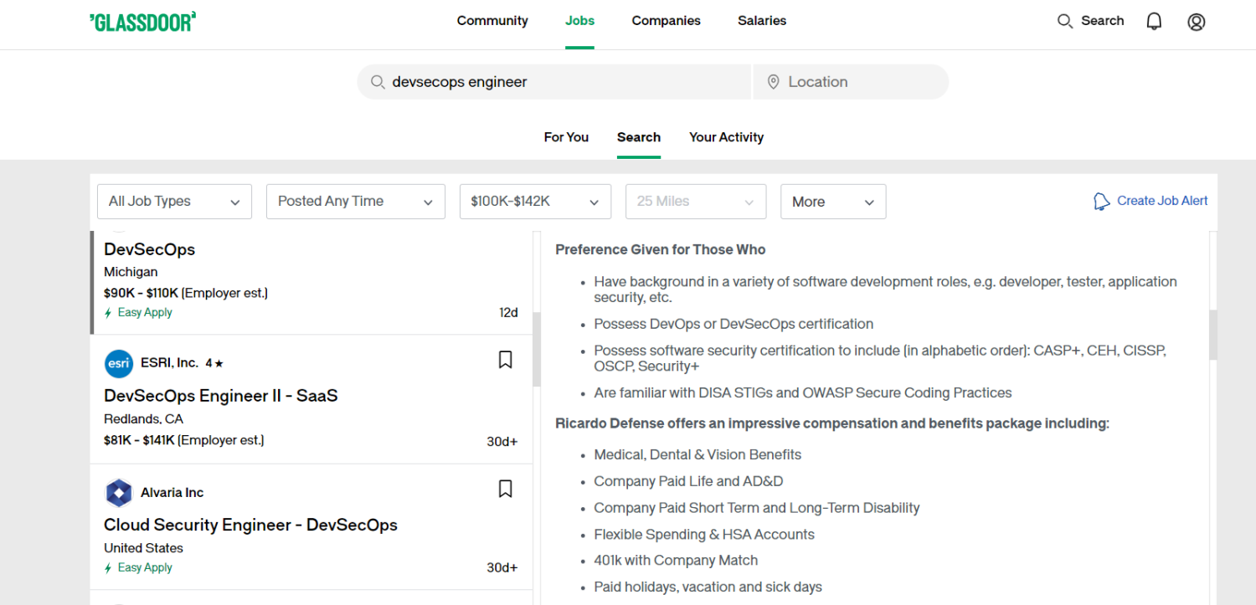
Task: Click the Alvaria company logo
Action: 119,493
